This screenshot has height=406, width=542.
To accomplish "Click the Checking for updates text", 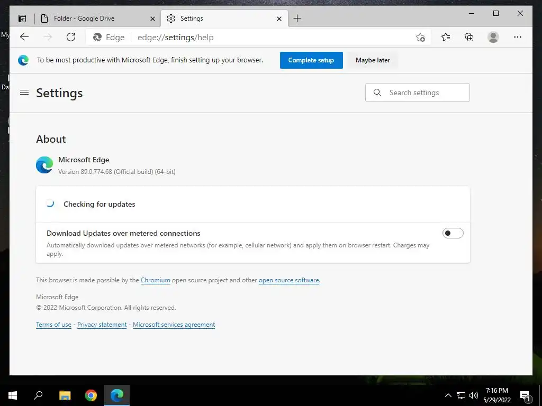I will (99, 204).
